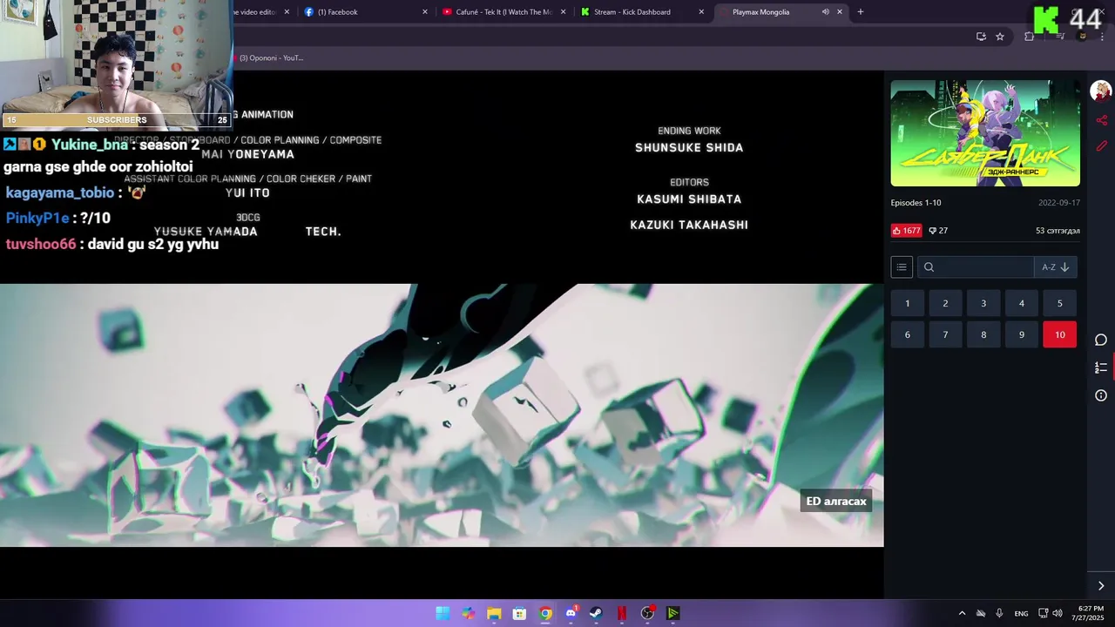Image resolution: width=1115 pixels, height=627 pixels.
Task: Click the install app icon in address bar
Action: coord(981,37)
